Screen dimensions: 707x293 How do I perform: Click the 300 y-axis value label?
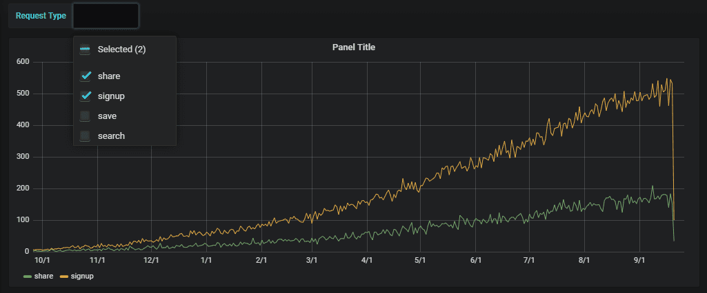tap(23, 157)
